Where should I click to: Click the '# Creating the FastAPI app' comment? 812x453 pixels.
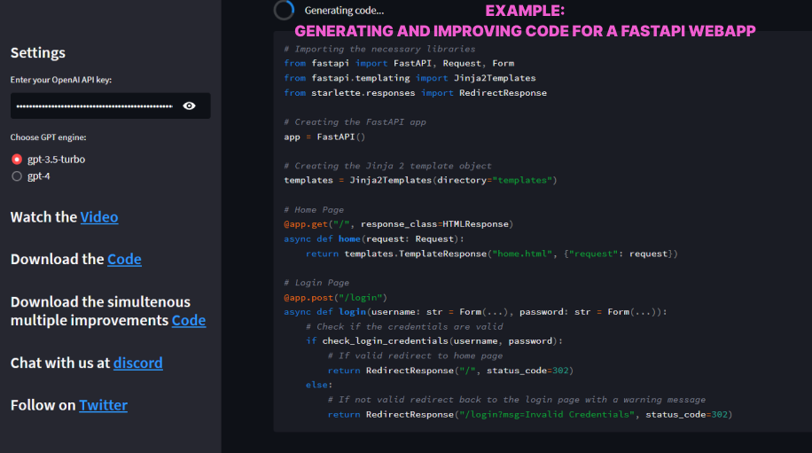tap(355, 121)
